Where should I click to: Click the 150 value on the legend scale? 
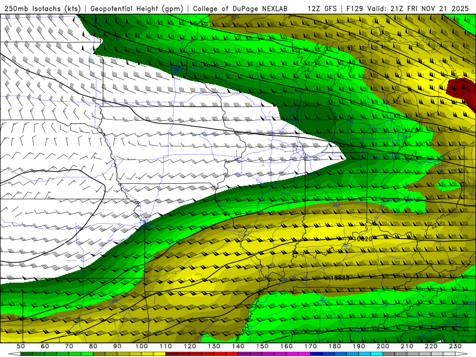[262, 346]
